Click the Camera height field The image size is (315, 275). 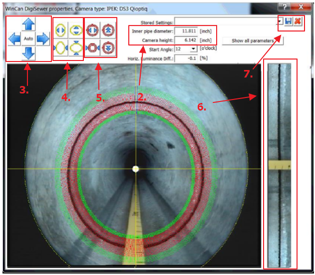(x=186, y=40)
